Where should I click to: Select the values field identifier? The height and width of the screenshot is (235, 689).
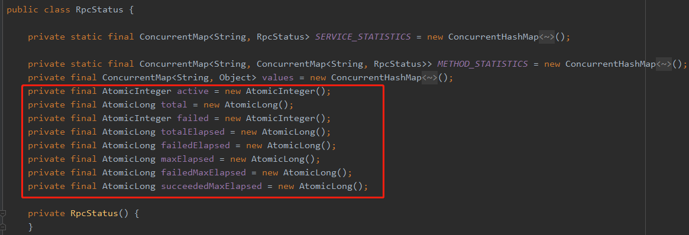click(278, 78)
